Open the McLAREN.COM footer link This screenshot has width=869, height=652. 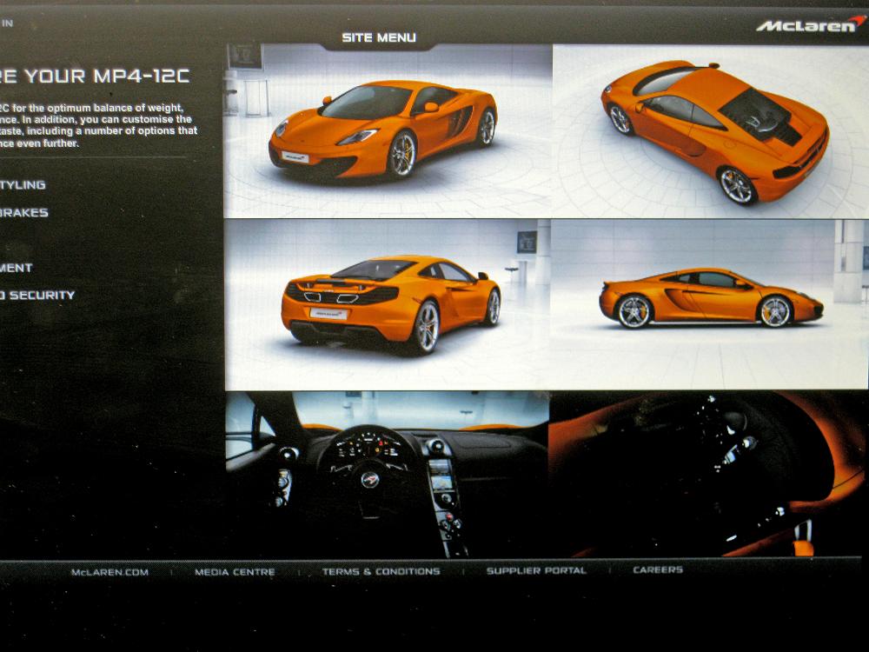click(x=109, y=572)
